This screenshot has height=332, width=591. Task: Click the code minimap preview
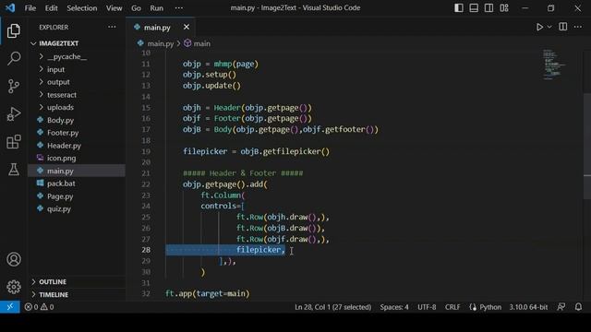pyautogui.click(x=554, y=65)
